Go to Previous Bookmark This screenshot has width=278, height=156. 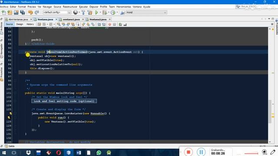click(83, 24)
